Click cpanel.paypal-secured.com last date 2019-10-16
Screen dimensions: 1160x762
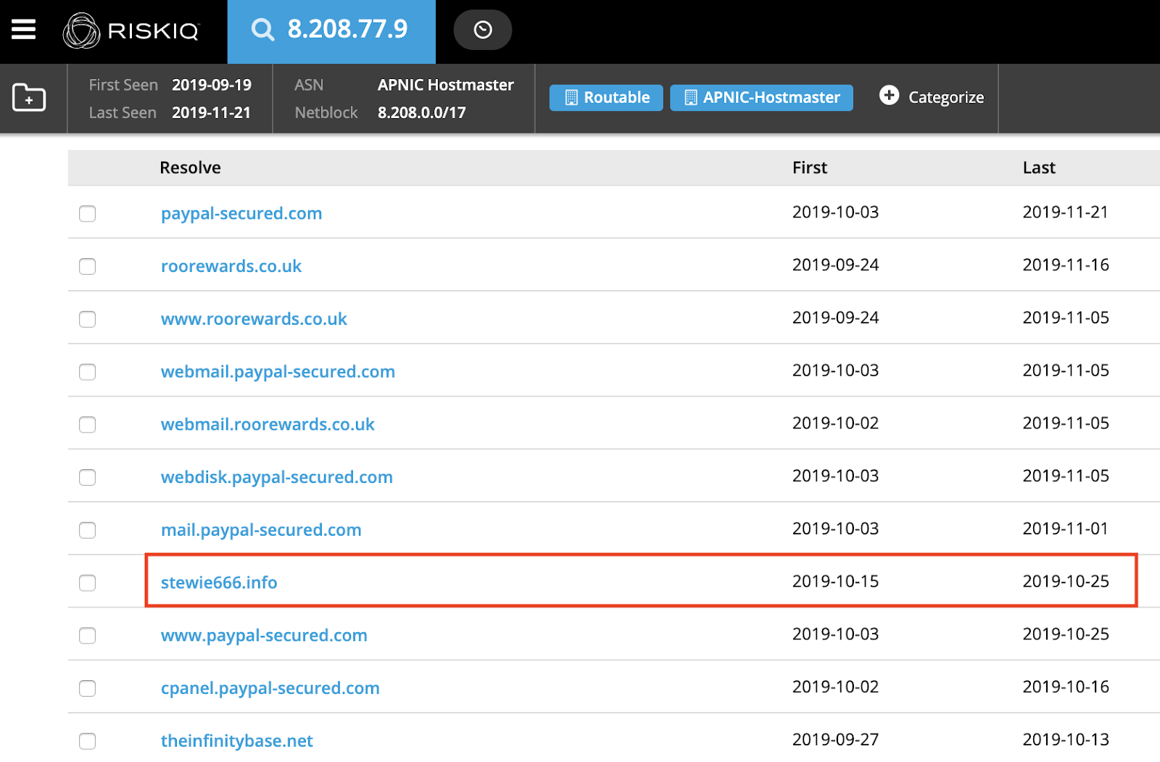[x=1066, y=687]
